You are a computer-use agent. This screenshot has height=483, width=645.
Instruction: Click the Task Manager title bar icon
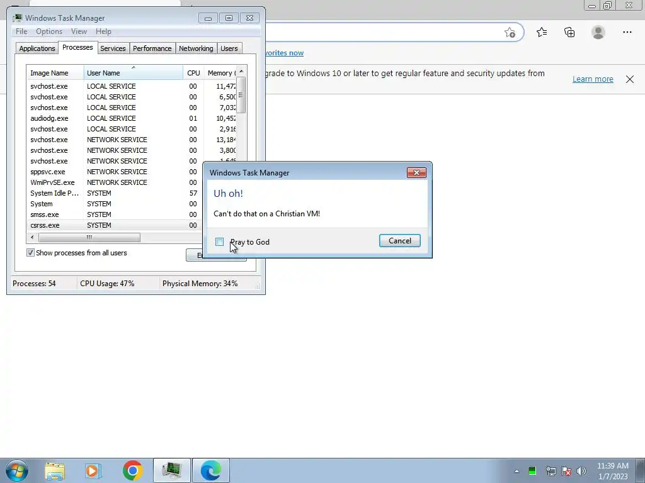coord(17,18)
